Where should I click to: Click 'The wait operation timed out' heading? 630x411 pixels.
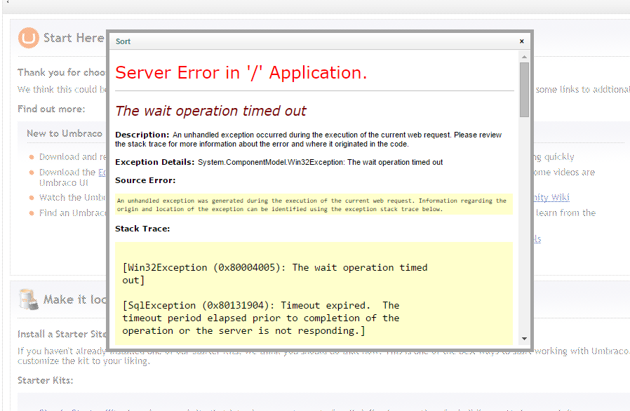(x=210, y=111)
